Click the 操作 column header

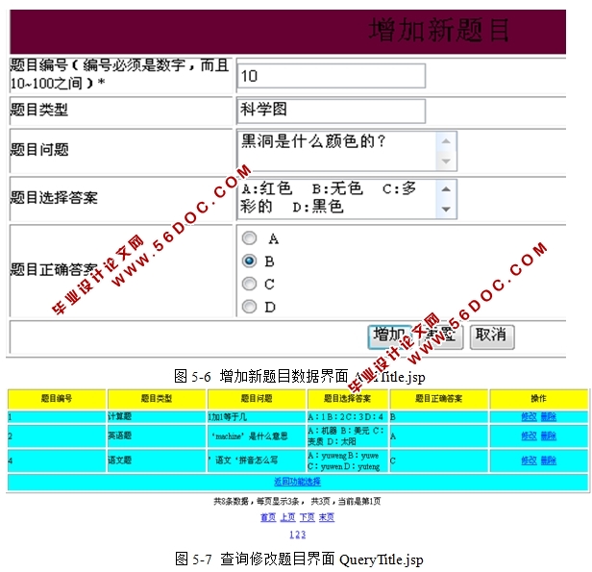coord(539,399)
